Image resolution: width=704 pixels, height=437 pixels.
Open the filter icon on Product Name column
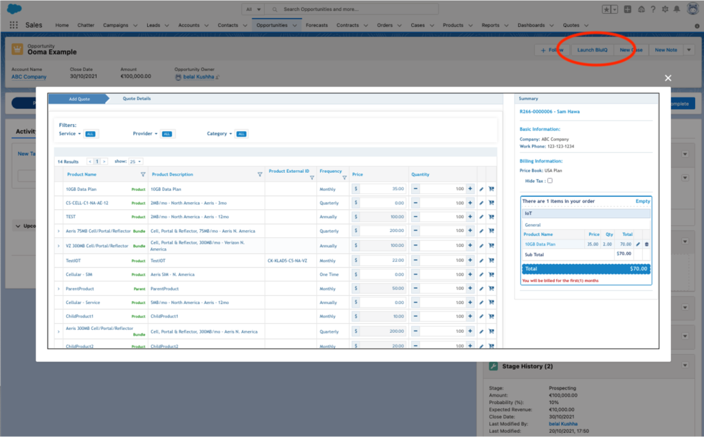143,174
